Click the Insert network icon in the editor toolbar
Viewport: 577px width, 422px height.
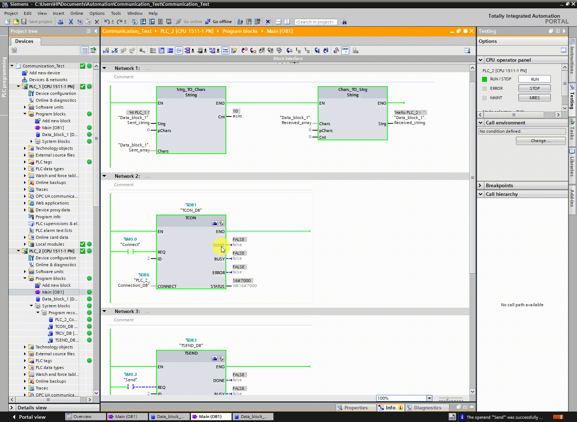coord(106,50)
